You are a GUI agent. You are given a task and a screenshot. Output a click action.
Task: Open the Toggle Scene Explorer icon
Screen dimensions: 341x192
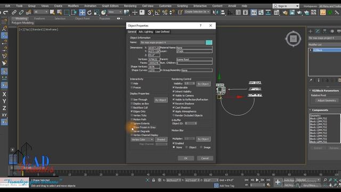[238, 12]
